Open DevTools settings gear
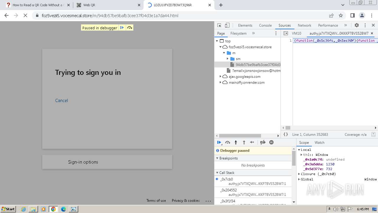The width and height of the screenshot is (378, 213). (357, 25)
